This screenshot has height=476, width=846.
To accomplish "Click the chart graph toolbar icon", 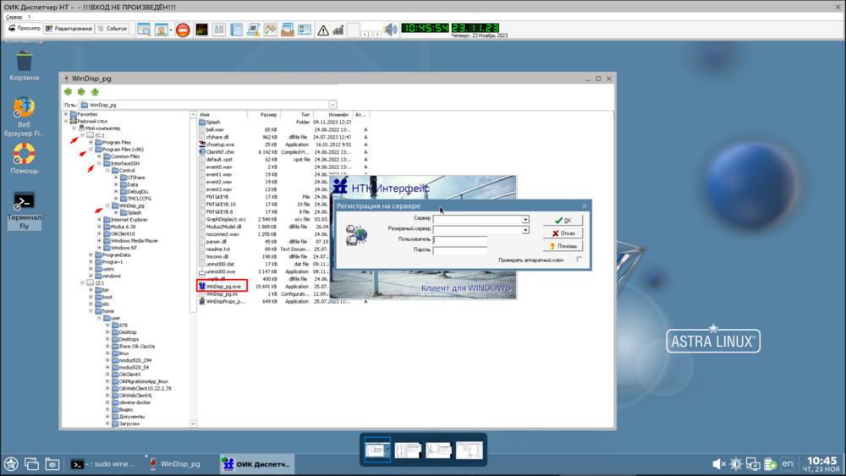I will tap(271, 30).
